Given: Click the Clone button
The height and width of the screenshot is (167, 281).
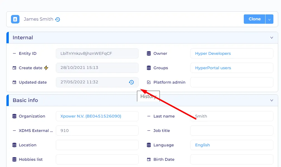Looking at the screenshot, I should (x=255, y=19).
